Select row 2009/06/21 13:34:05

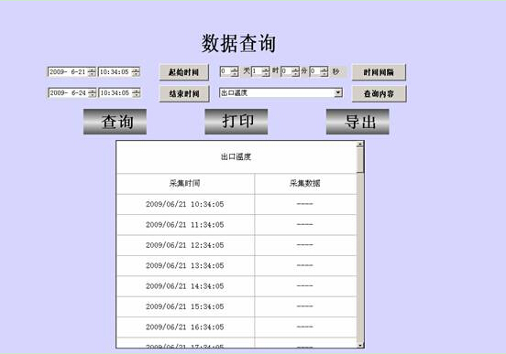[236, 266]
